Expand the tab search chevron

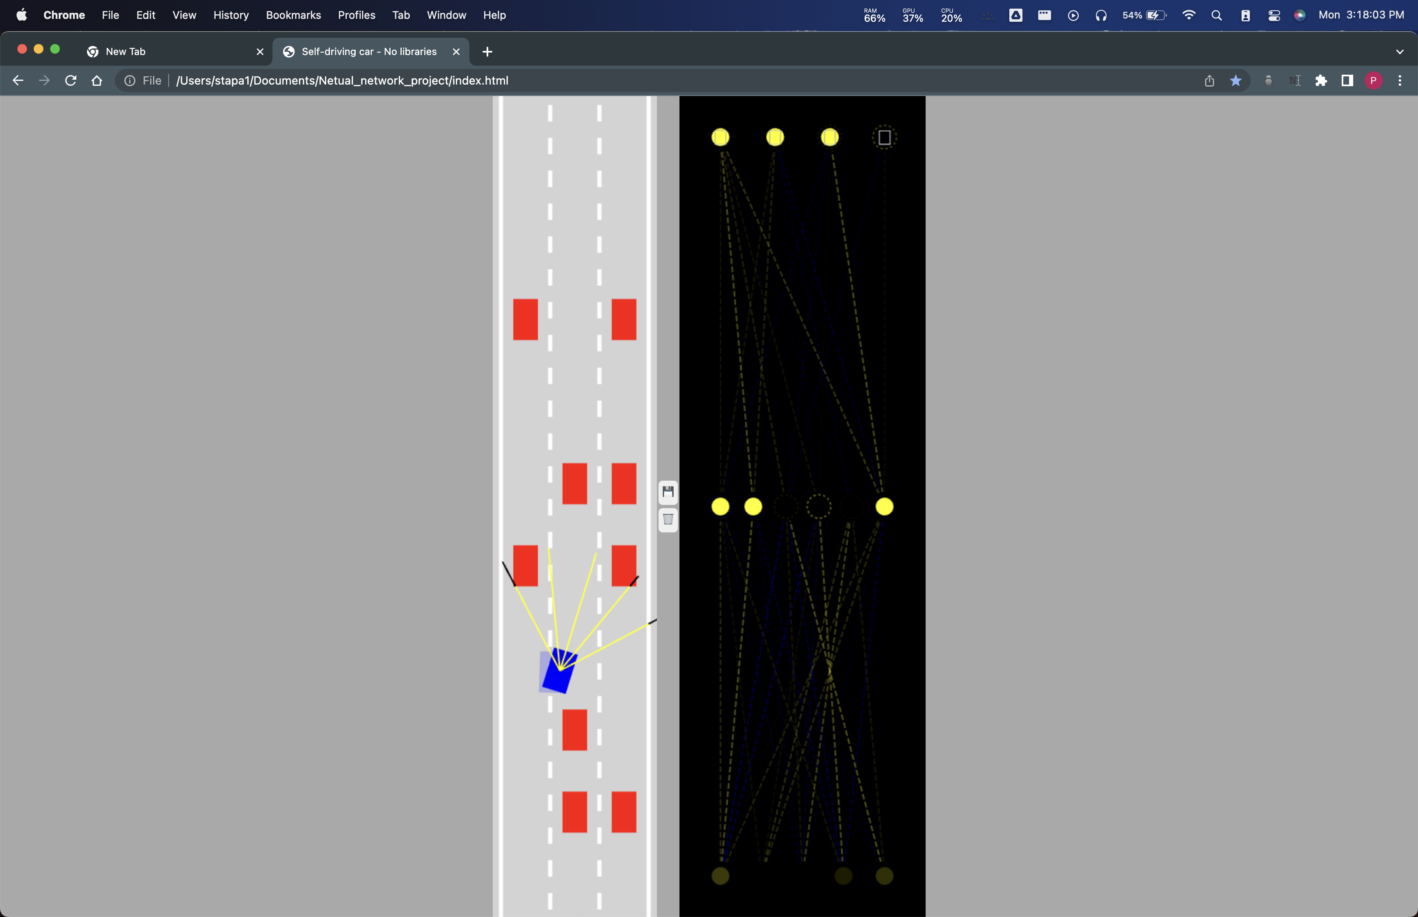click(x=1400, y=52)
